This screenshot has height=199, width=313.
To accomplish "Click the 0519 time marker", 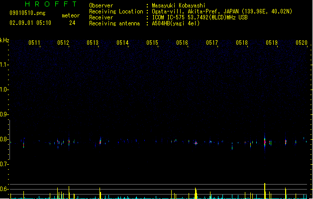I will pyautogui.click(x=272, y=43).
